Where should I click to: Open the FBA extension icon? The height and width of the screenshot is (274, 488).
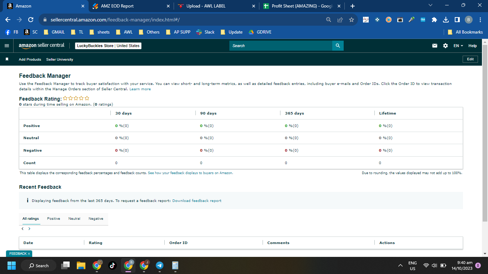[x=423, y=20]
